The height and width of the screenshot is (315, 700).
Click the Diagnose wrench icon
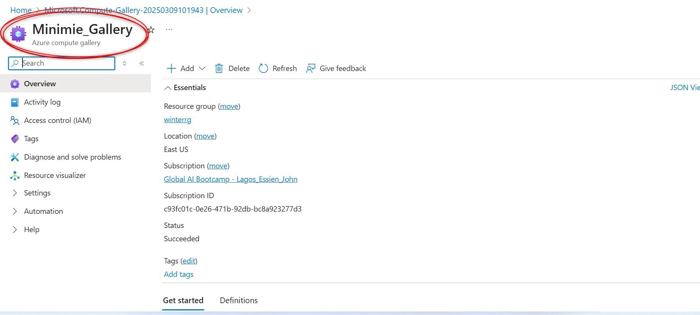click(15, 157)
